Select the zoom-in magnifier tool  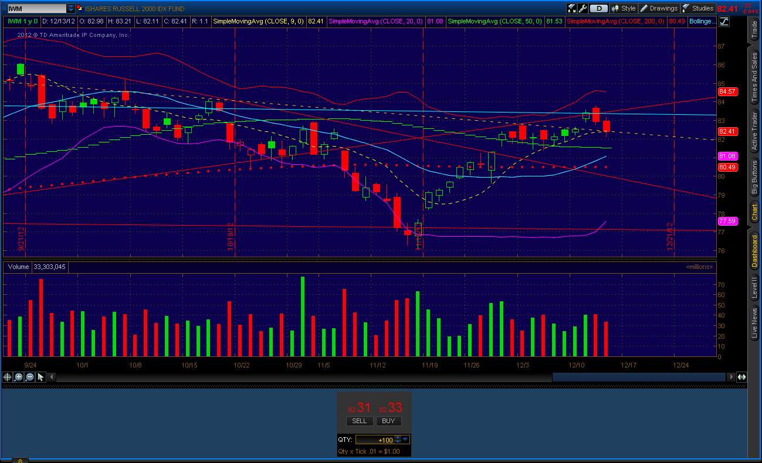[x=18, y=377]
